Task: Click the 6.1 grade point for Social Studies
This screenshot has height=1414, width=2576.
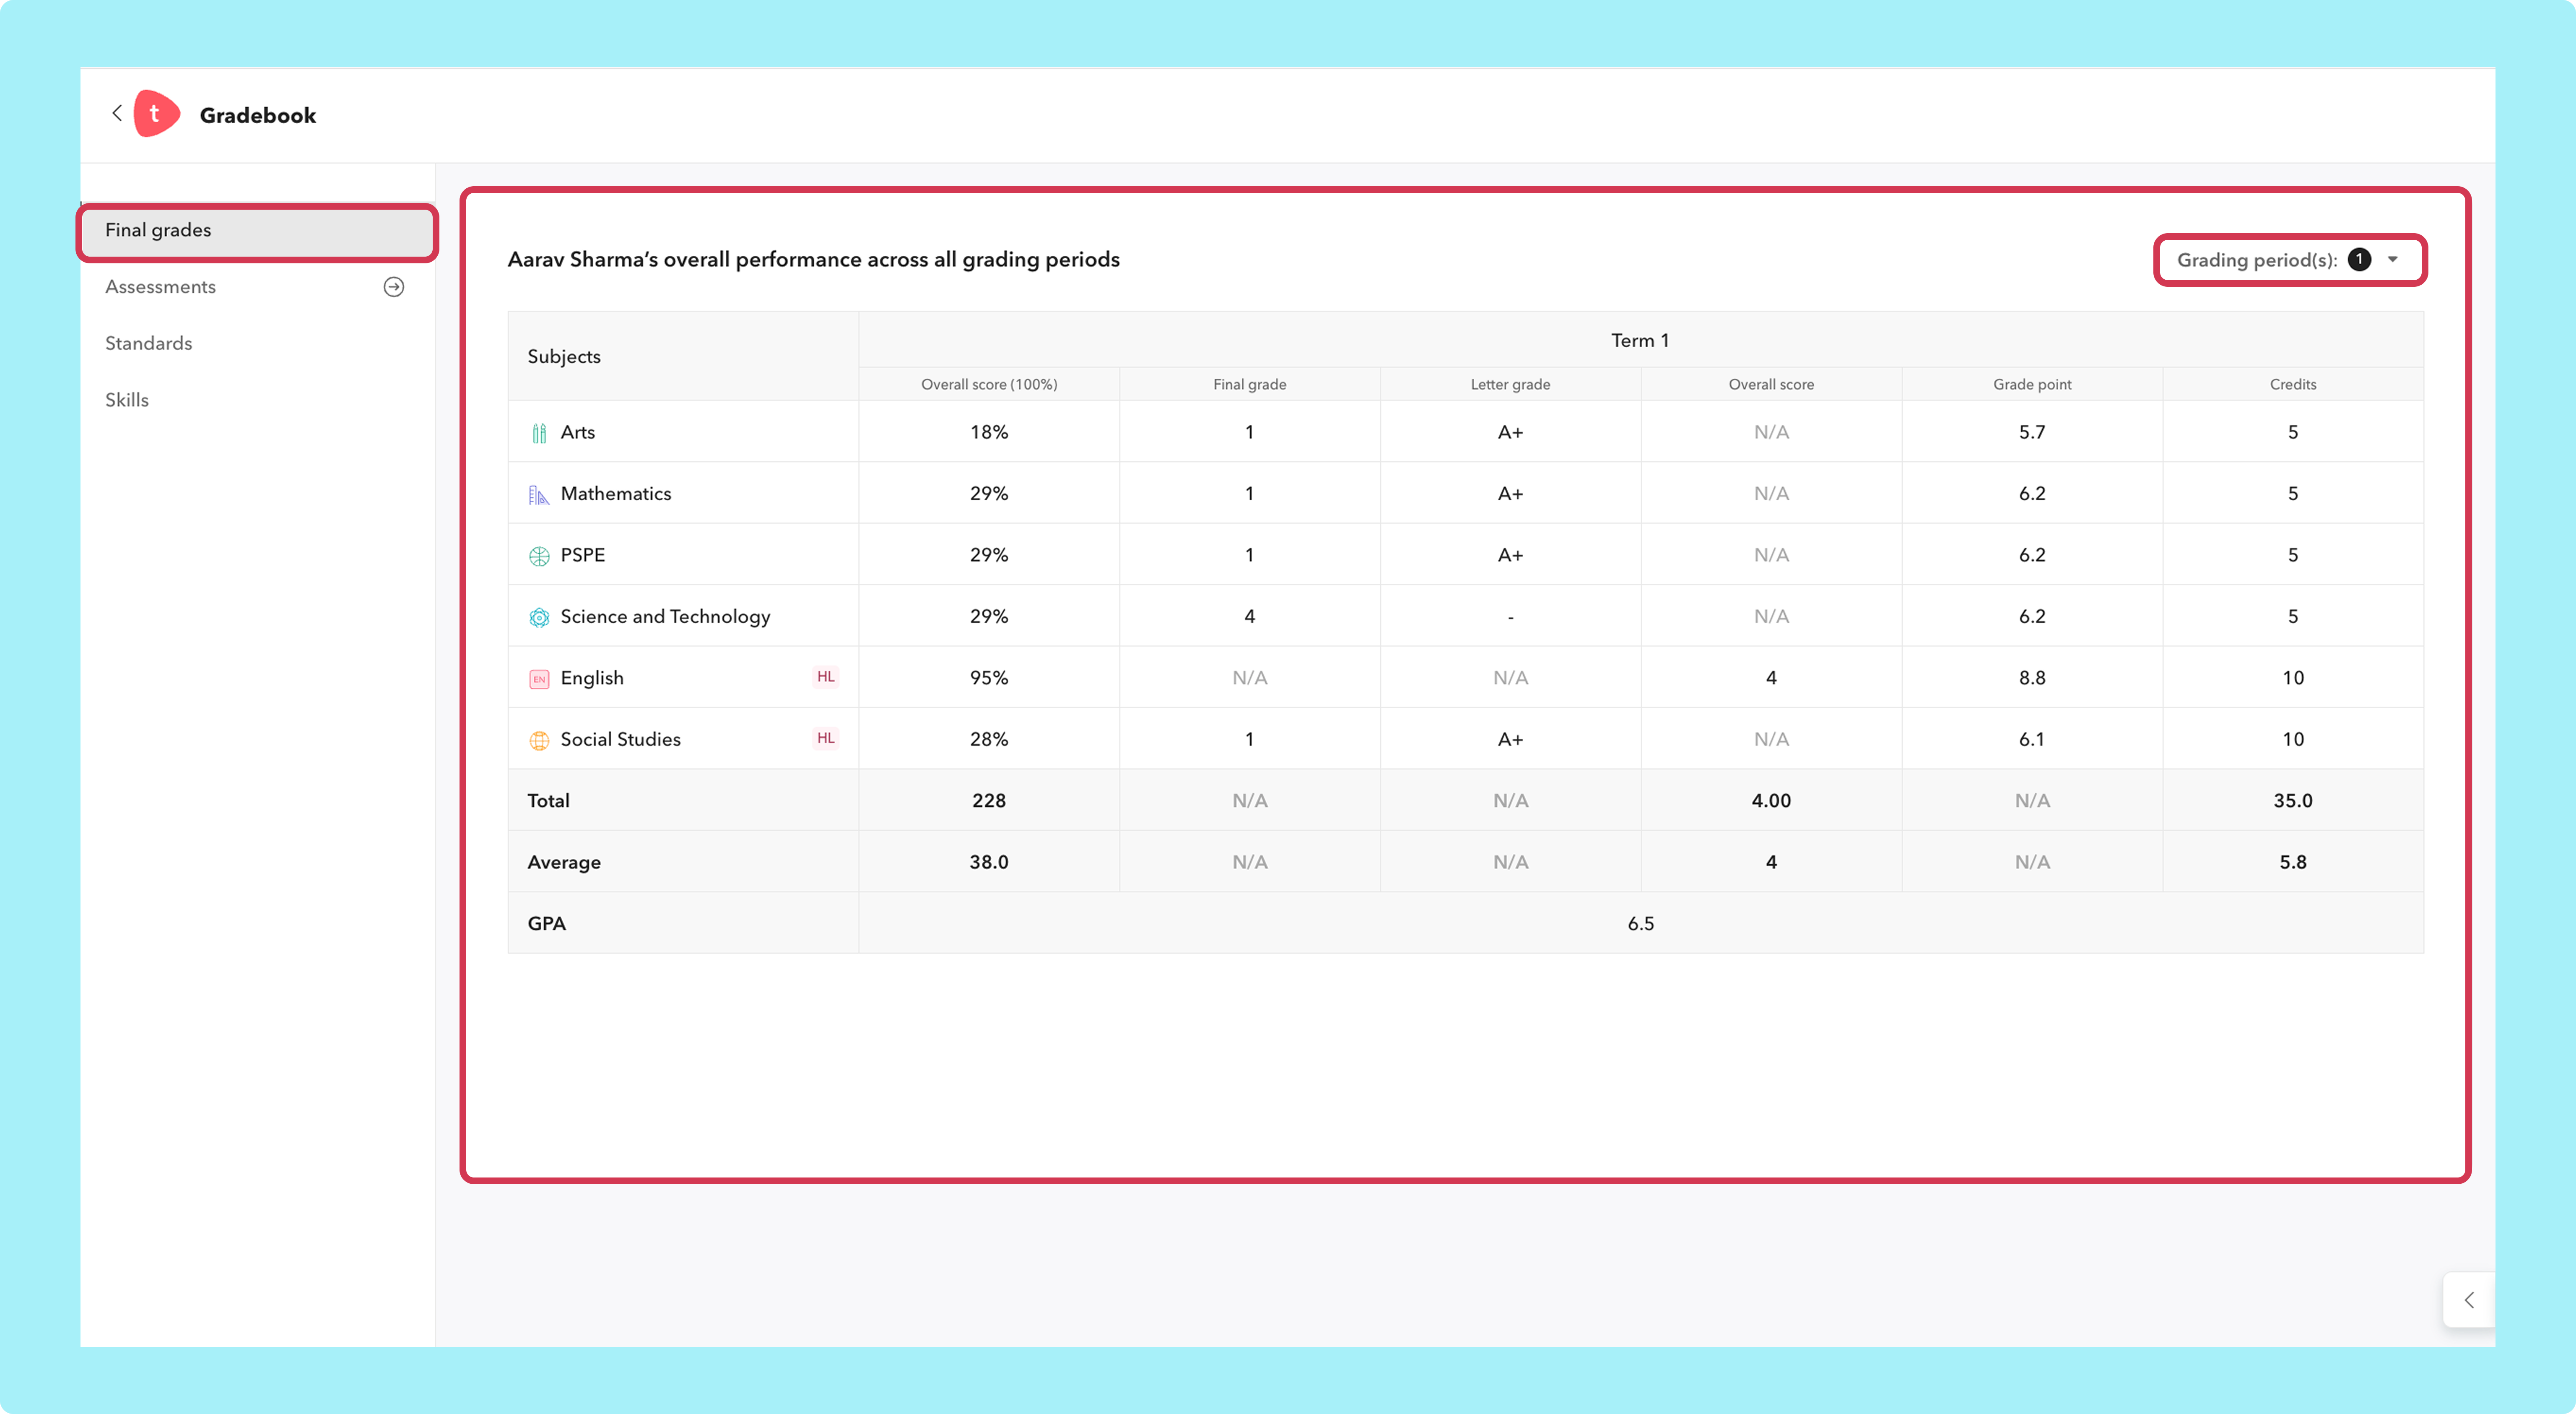Action: click(2032, 739)
